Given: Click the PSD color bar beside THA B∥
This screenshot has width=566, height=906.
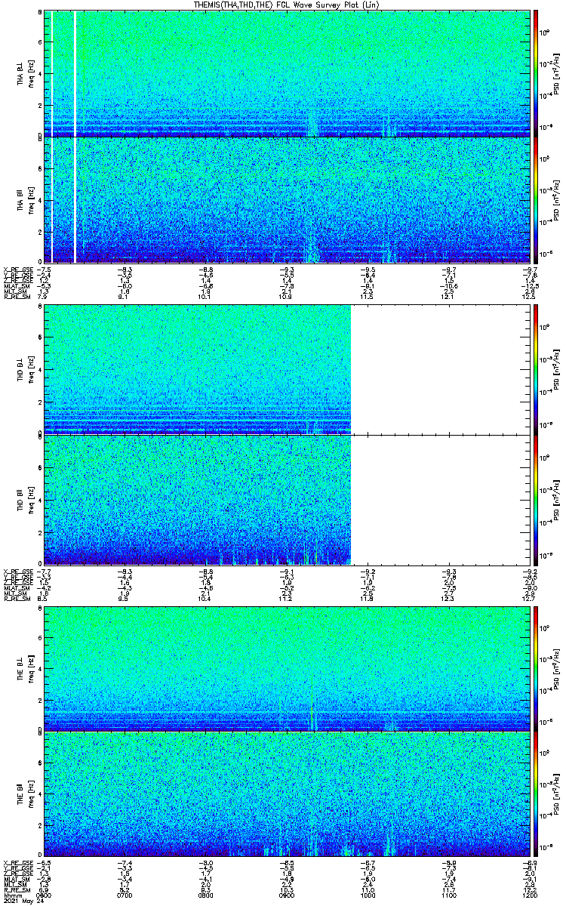Looking at the screenshot, I should pos(536,199).
